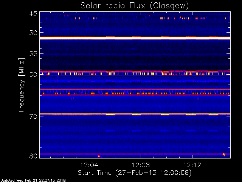Click the orange band near 70 MHz
Screen dimensions: 242x182
135,114
